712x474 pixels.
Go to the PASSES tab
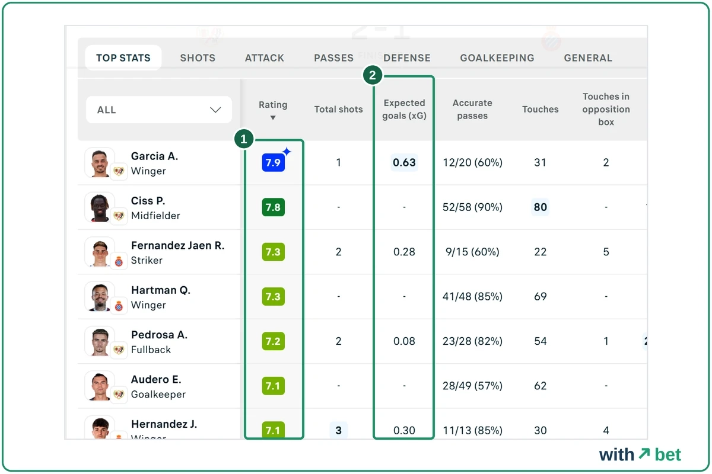pos(333,58)
